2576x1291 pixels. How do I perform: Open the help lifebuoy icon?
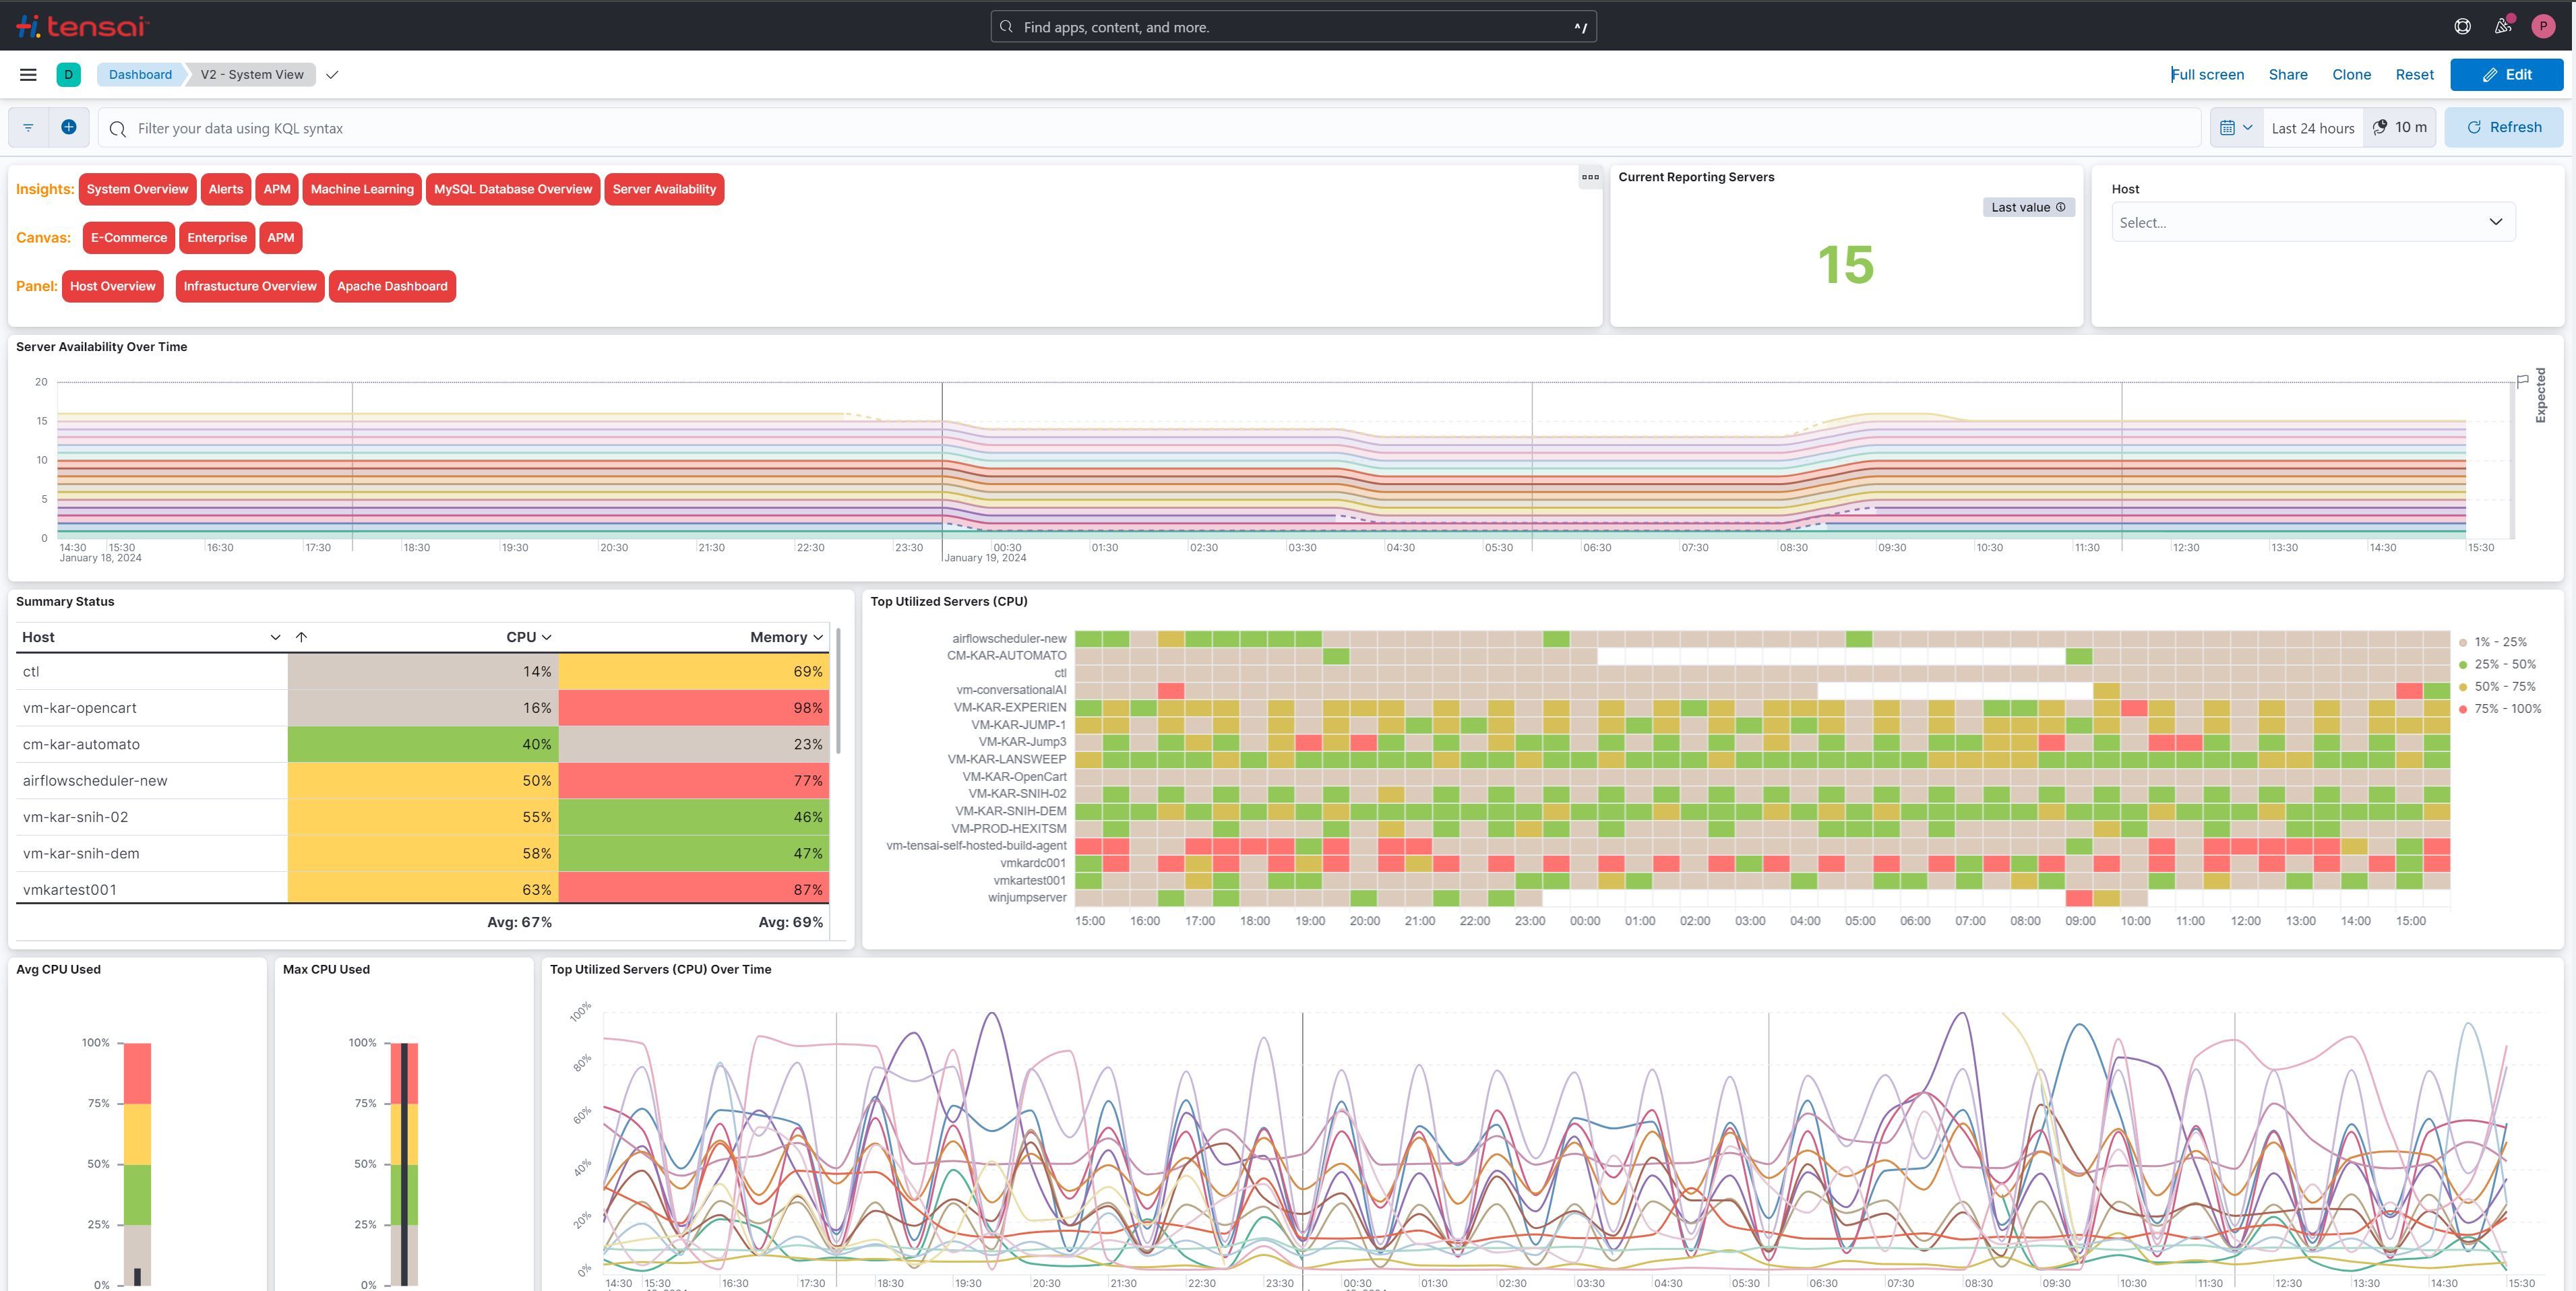pos(2462,26)
